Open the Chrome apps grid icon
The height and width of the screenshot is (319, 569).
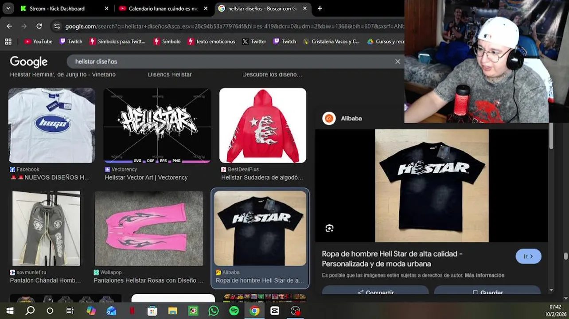click(8, 41)
